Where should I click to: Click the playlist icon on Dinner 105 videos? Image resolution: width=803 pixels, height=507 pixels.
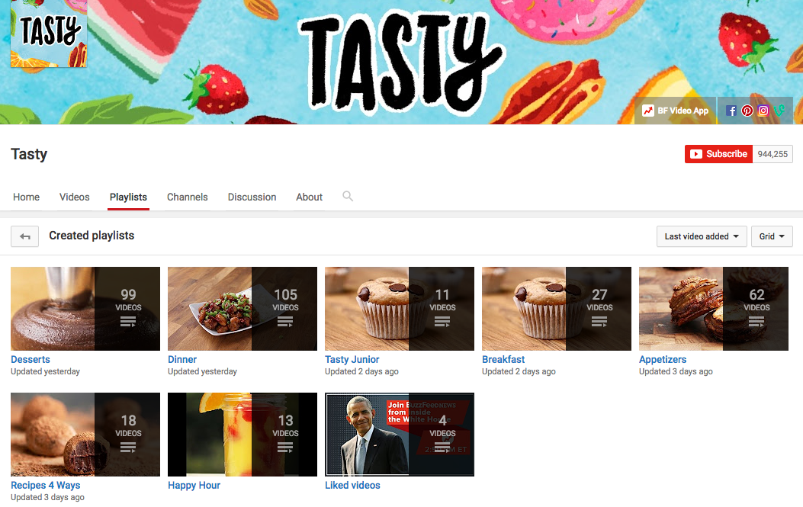(x=285, y=322)
